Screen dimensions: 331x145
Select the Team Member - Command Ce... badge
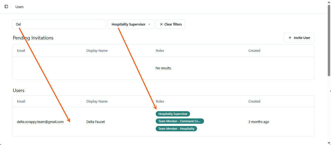pos(180,121)
